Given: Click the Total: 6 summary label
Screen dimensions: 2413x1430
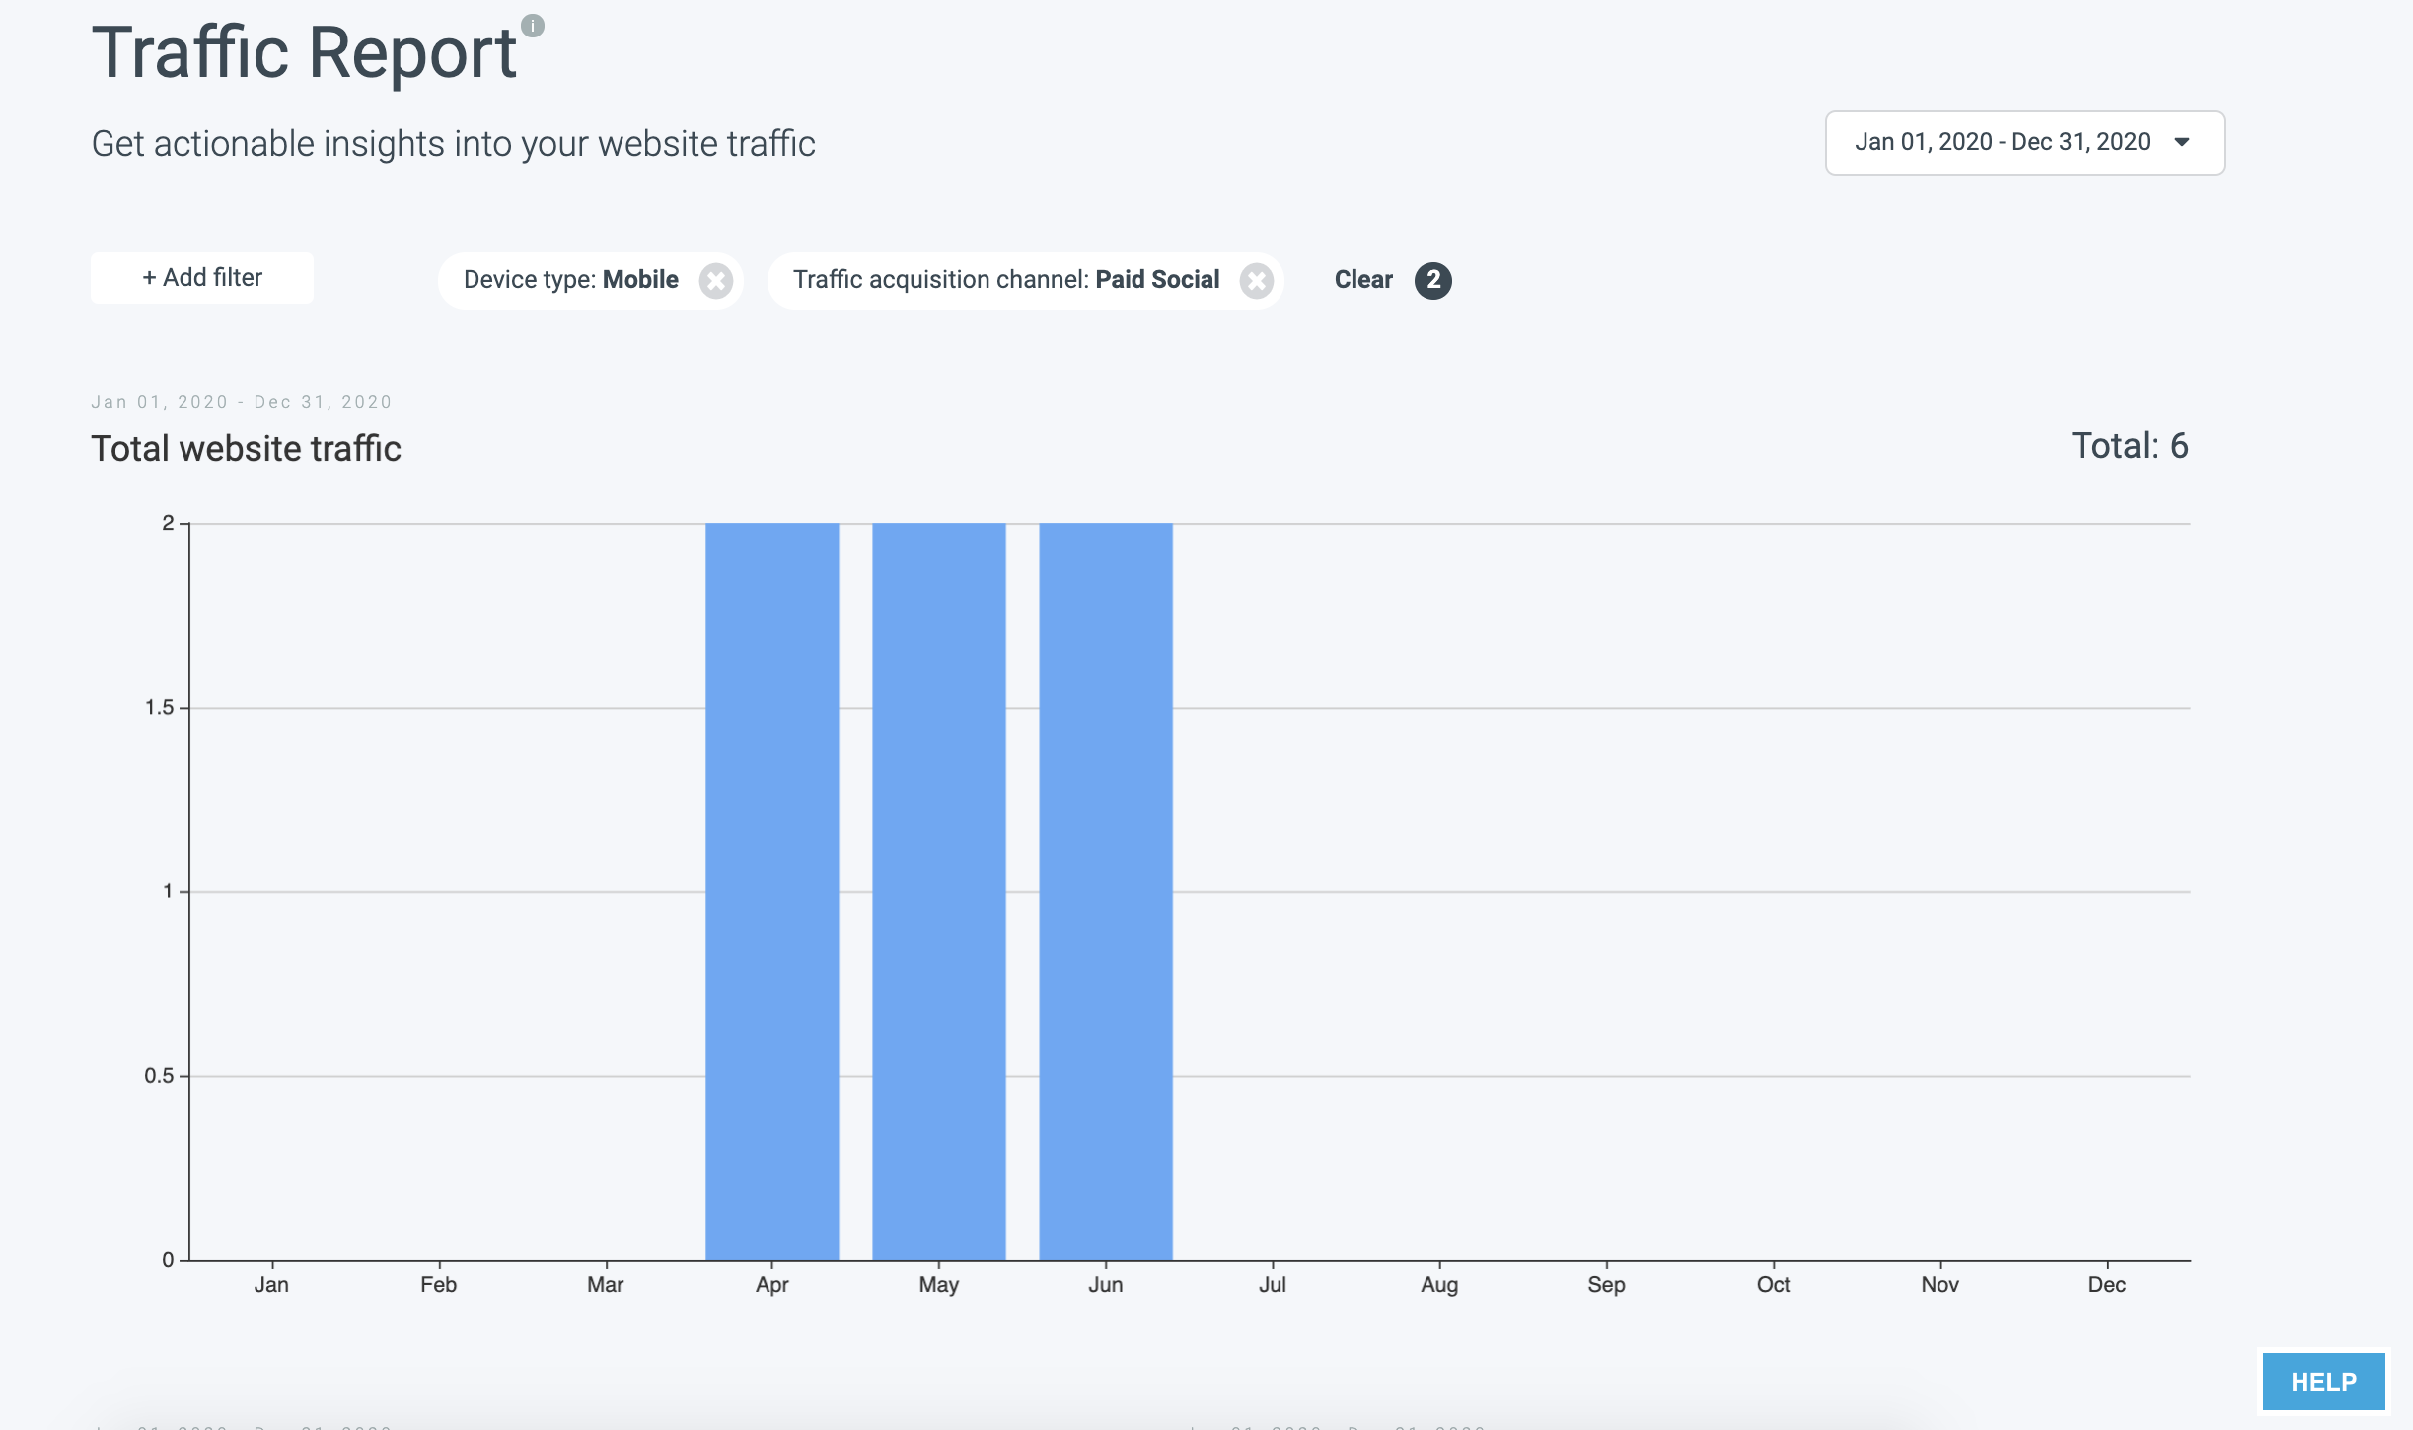Looking at the screenshot, I should pyautogui.click(x=2129, y=446).
